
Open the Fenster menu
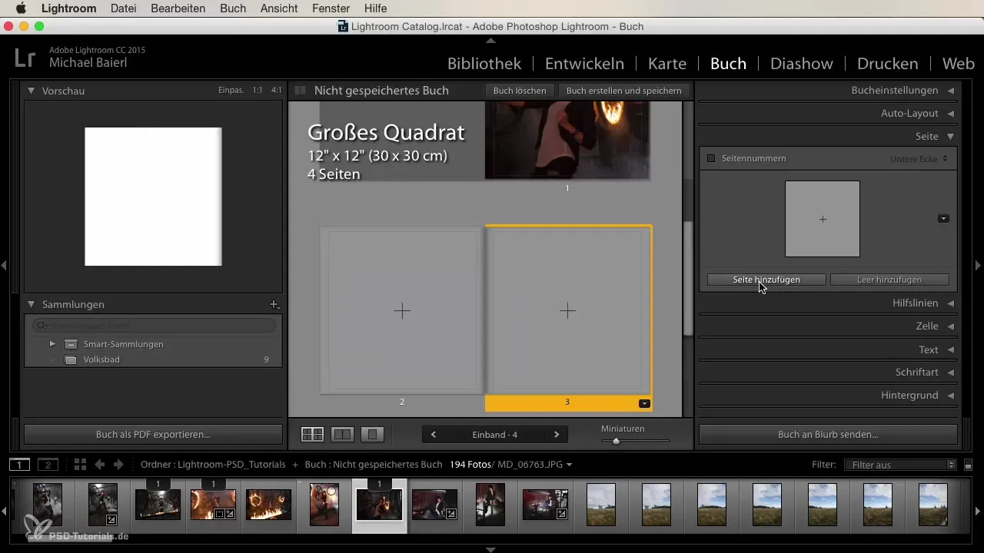tap(331, 8)
